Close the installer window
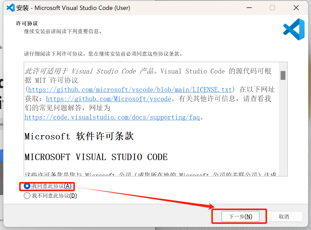Image resolution: width=311 pixels, height=230 pixels. coord(296,8)
